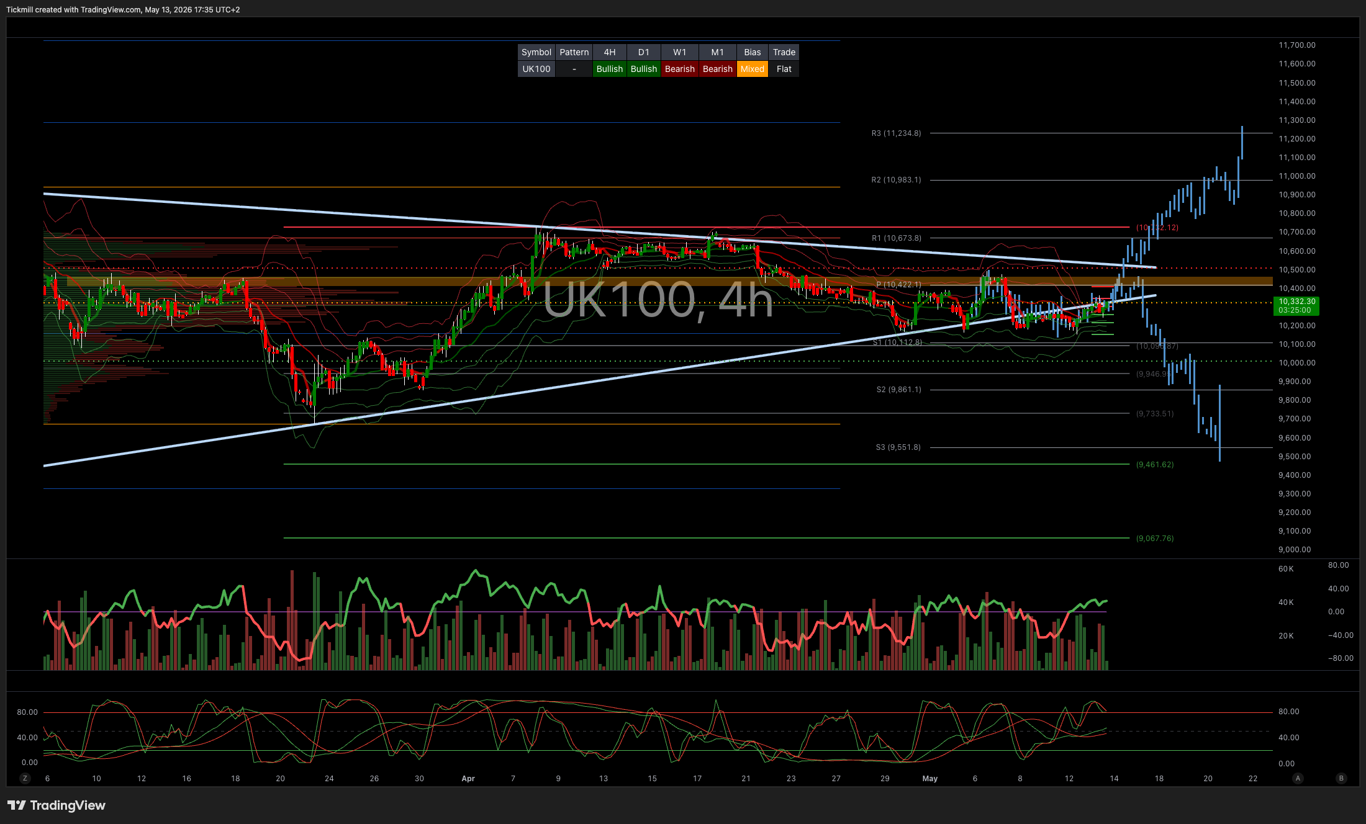The height and width of the screenshot is (824, 1366).
Task: Click the Tickmill created with TradingView.com header text
Action: [123, 10]
